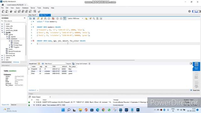
Task: Reconnect to DBMS toolbar icon
Action: click(39, 11)
